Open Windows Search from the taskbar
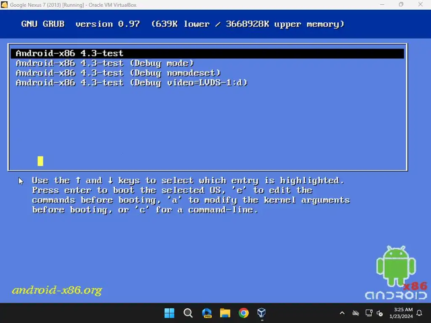The width and height of the screenshot is (431, 323). coord(188,313)
